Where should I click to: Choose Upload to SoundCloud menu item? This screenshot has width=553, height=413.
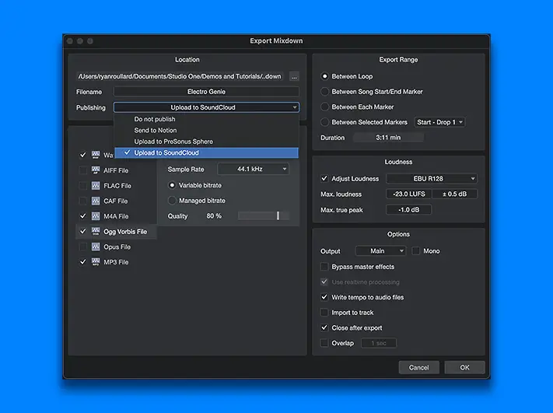206,152
